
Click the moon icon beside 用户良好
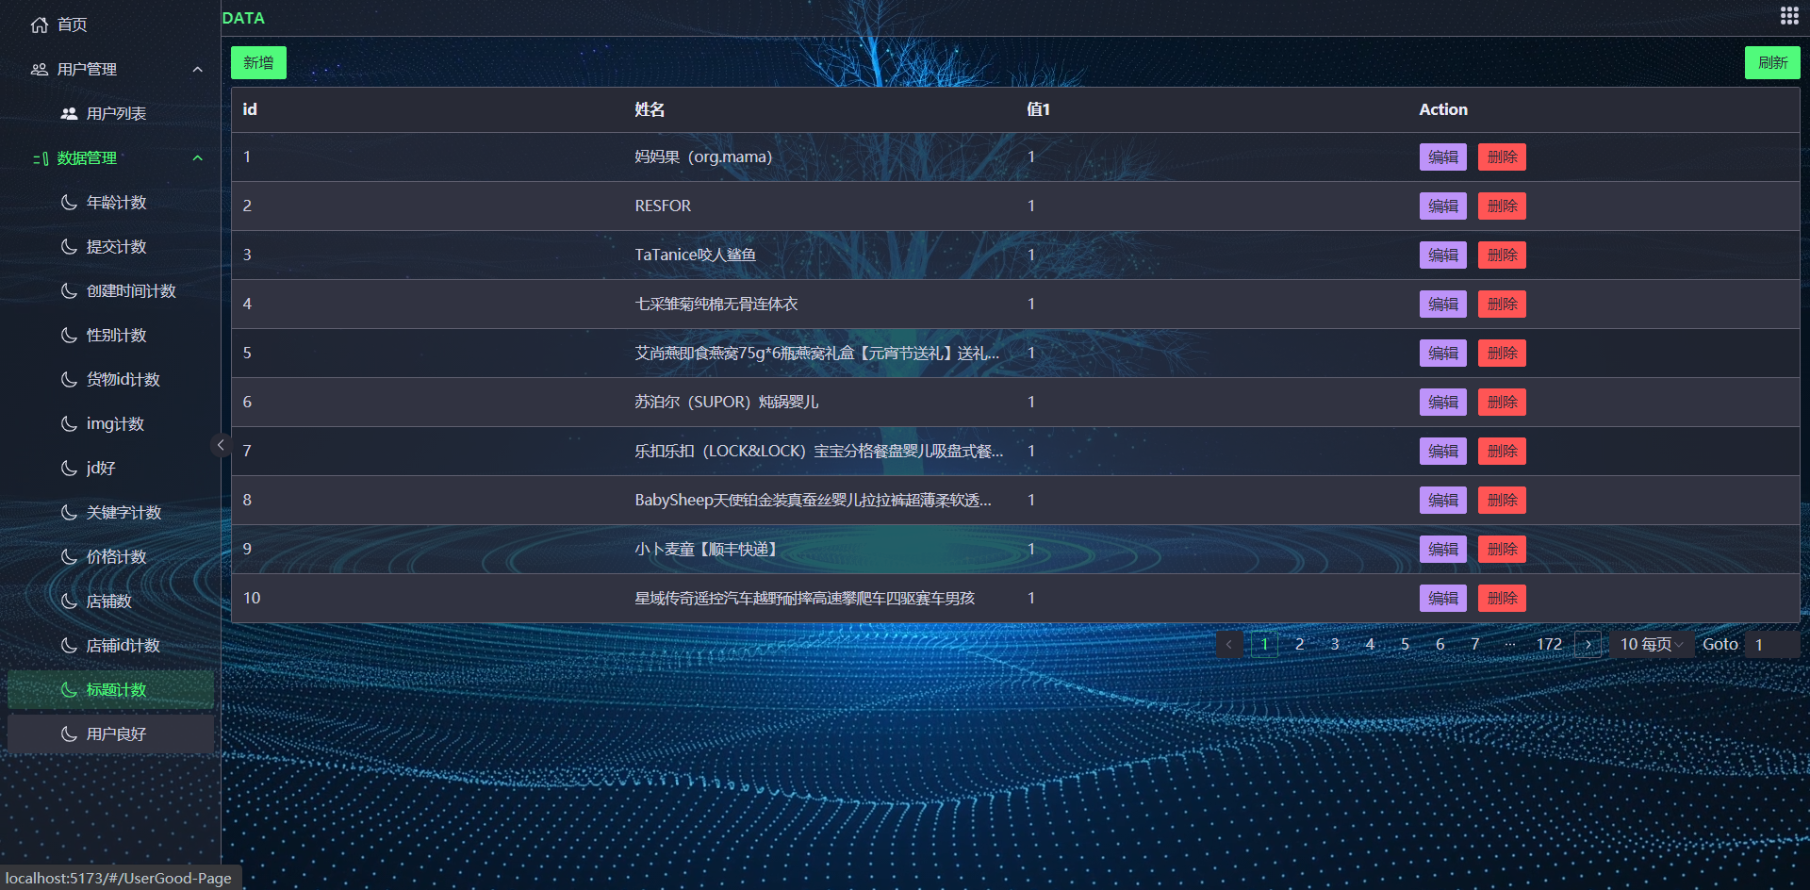click(x=69, y=733)
